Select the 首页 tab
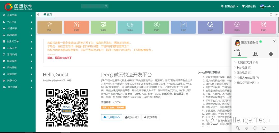The height and width of the screenshot is (133, 279). pos(48,14)
